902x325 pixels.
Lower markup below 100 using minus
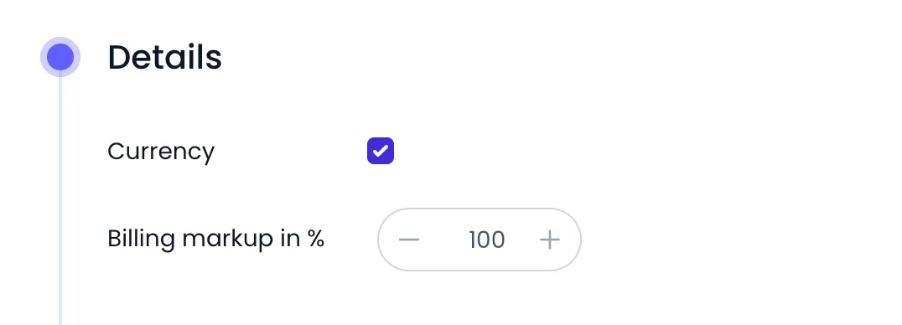click(409, 240)
